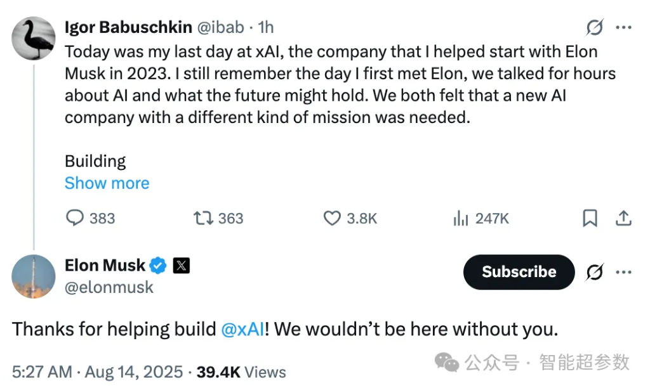
Task: Click Grok icon on Igor's post
Action: (595, 27)
